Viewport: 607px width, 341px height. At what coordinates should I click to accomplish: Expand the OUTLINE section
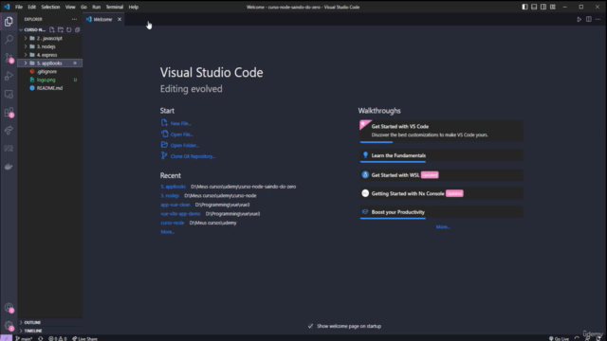point(49,322)
